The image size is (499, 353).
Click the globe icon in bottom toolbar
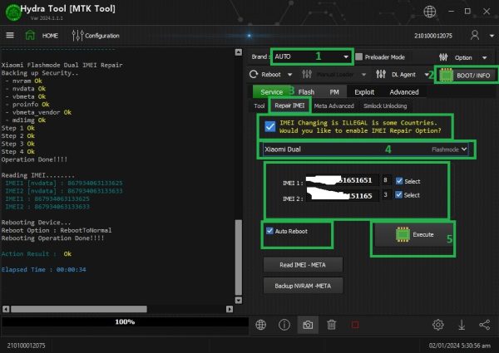pyautogui.click(x=260, y=325)
